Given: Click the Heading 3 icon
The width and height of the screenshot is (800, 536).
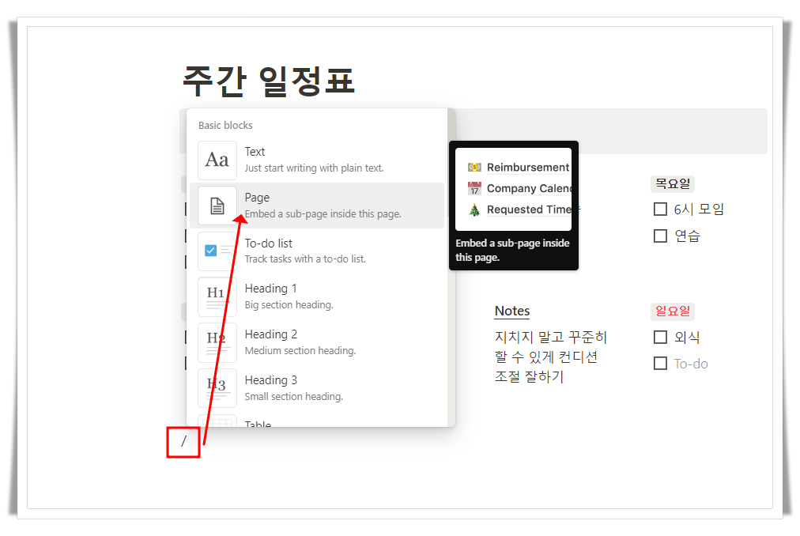Looking at the screenshot, I should click(217, 388).
